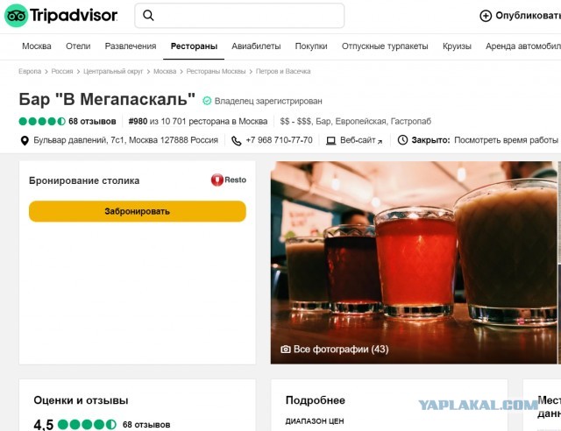
Task: Click the beer glasses main photo
Action: pyautogui.click(x=414, y=263)
